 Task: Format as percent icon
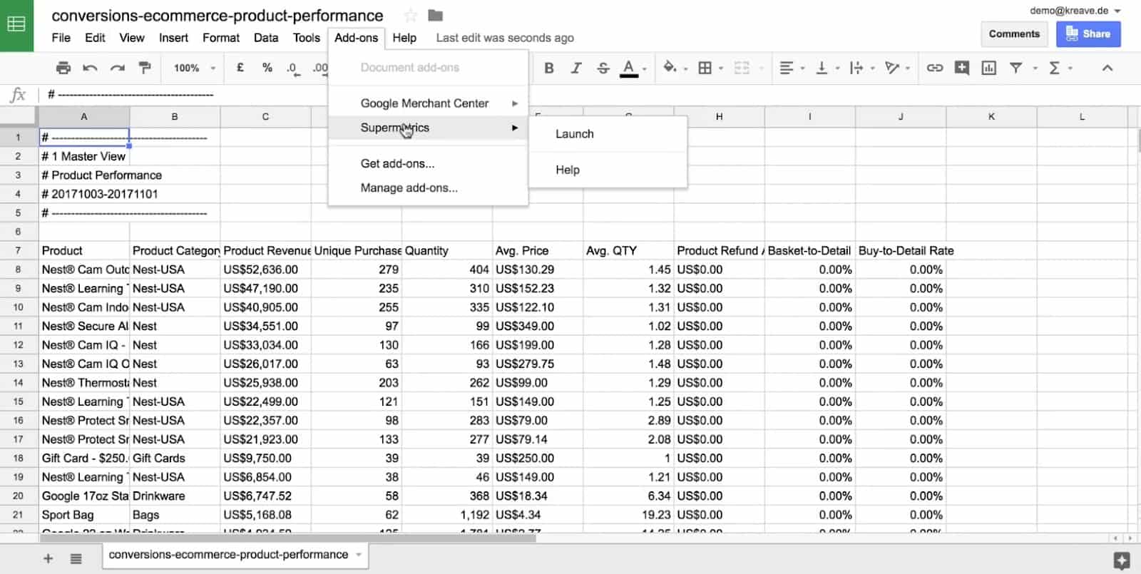coord(267,68)
